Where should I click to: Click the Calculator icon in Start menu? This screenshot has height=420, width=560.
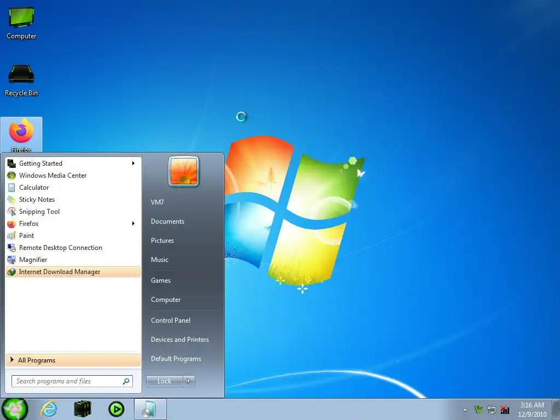coord(11,188)
